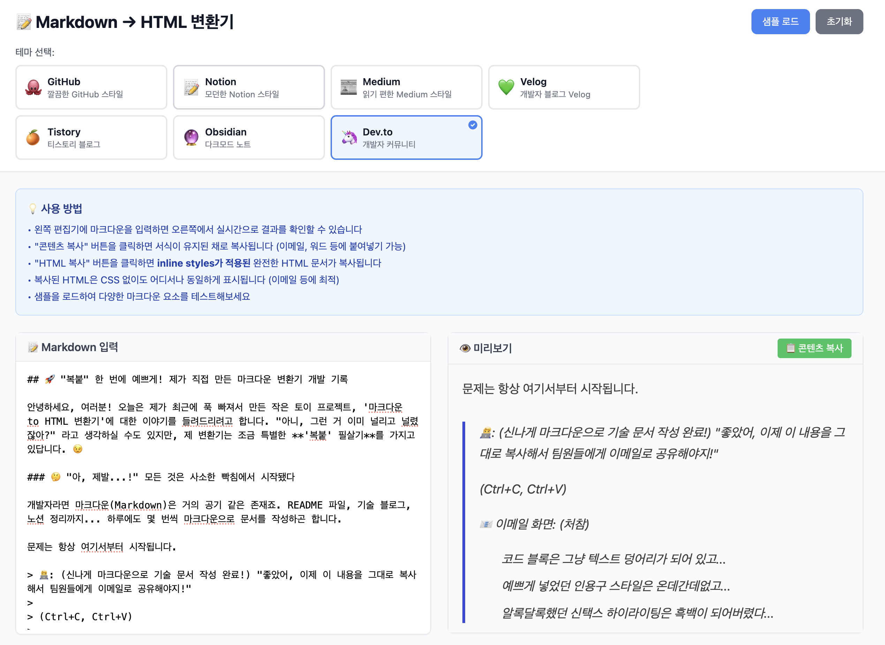The width and height of the screenshot is (885, 645).
Task: Select the Dev.to theme card
Action: (x=406, y=138)
